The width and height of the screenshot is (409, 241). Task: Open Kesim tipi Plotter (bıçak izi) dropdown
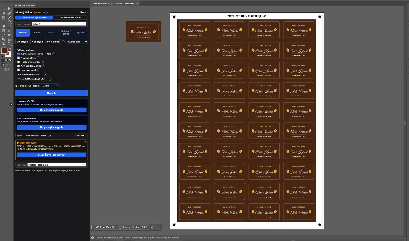(57, 165)
